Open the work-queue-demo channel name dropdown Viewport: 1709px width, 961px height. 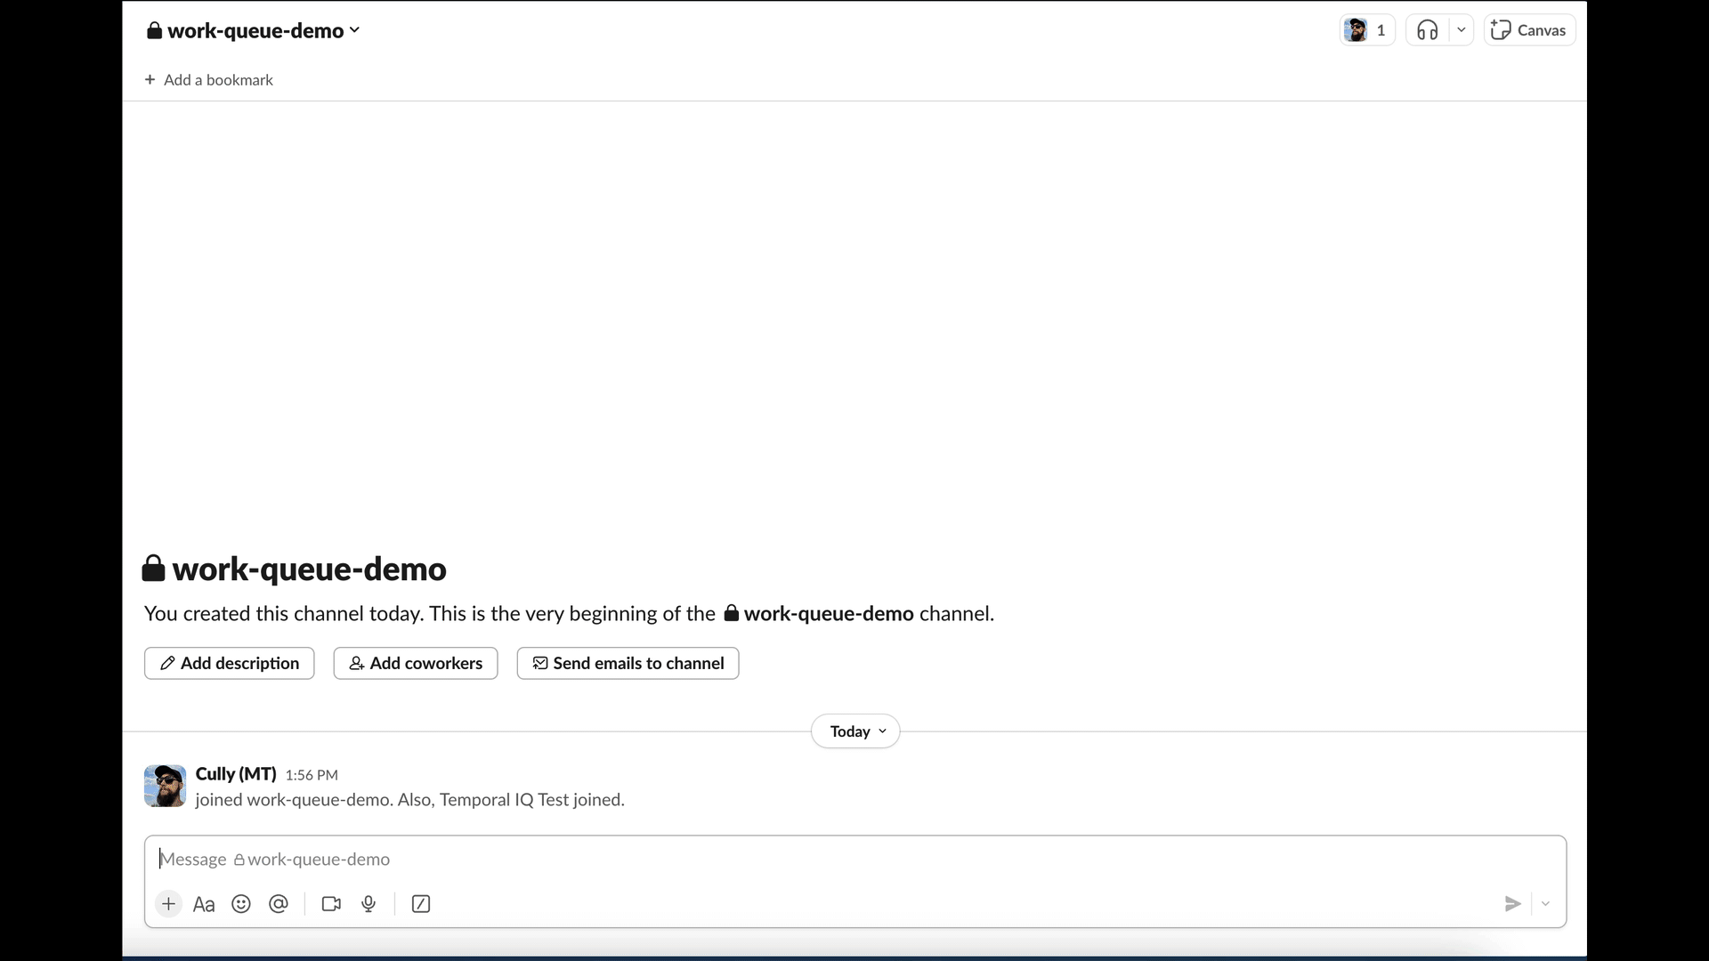pos(254,29)
